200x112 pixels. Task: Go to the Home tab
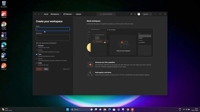(46, 14)
